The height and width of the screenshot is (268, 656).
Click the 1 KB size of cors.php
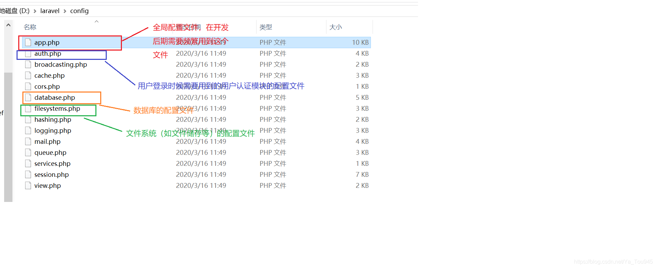362,86
